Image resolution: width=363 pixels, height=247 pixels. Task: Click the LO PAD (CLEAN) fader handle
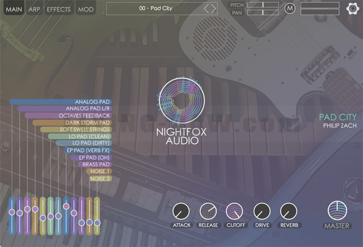(51, 216)
